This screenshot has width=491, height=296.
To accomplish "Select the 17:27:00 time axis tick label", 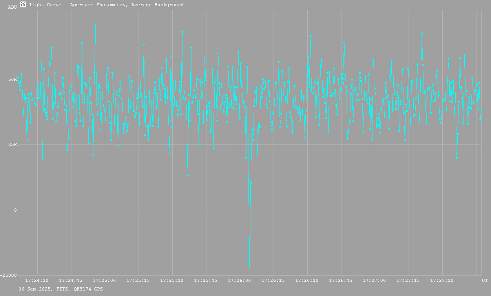I will pos(374,280).
